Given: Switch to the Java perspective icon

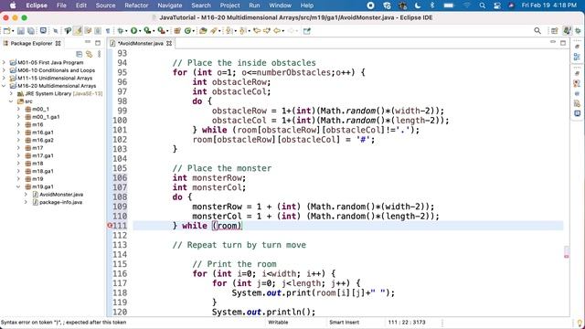Looking at the screenshot, I should point(567,31).
